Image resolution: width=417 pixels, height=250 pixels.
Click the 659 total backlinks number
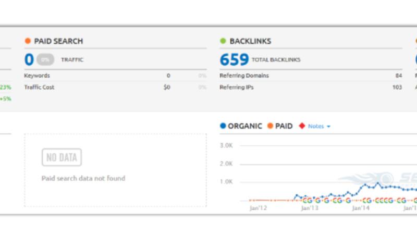(x=234, y=59)
